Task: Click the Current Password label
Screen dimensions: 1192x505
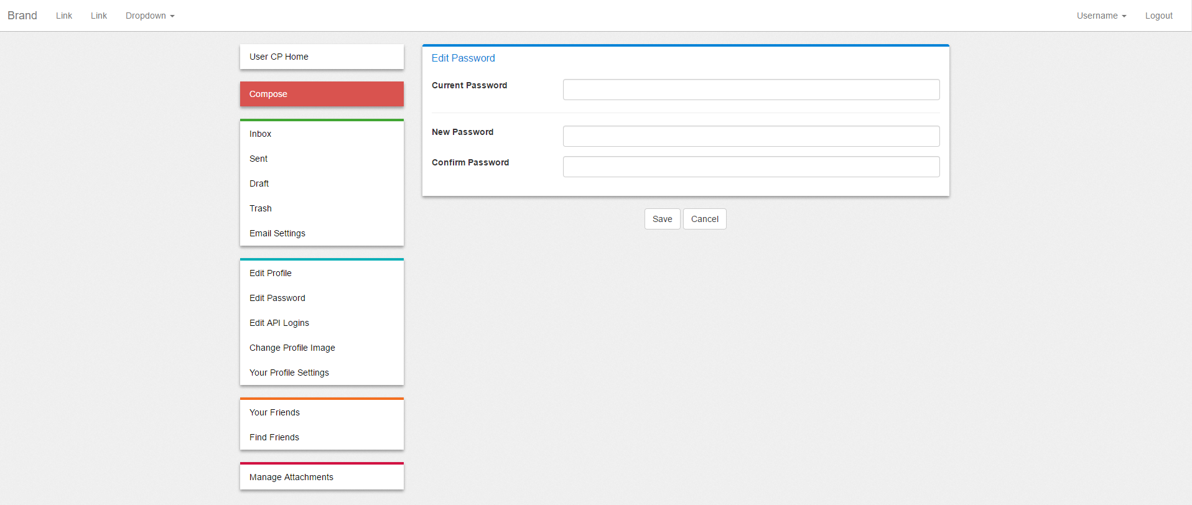Action: (x=469, y=85)
